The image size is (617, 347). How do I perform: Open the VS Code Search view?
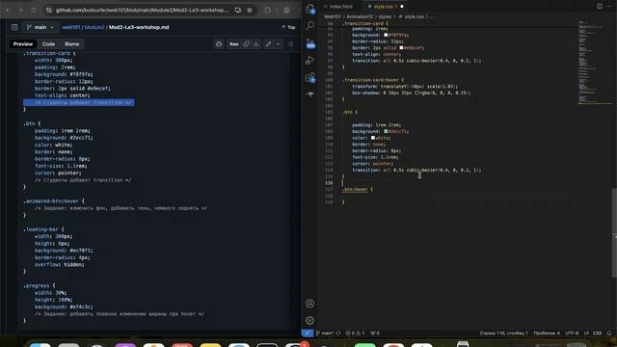(x=310, y=26)
